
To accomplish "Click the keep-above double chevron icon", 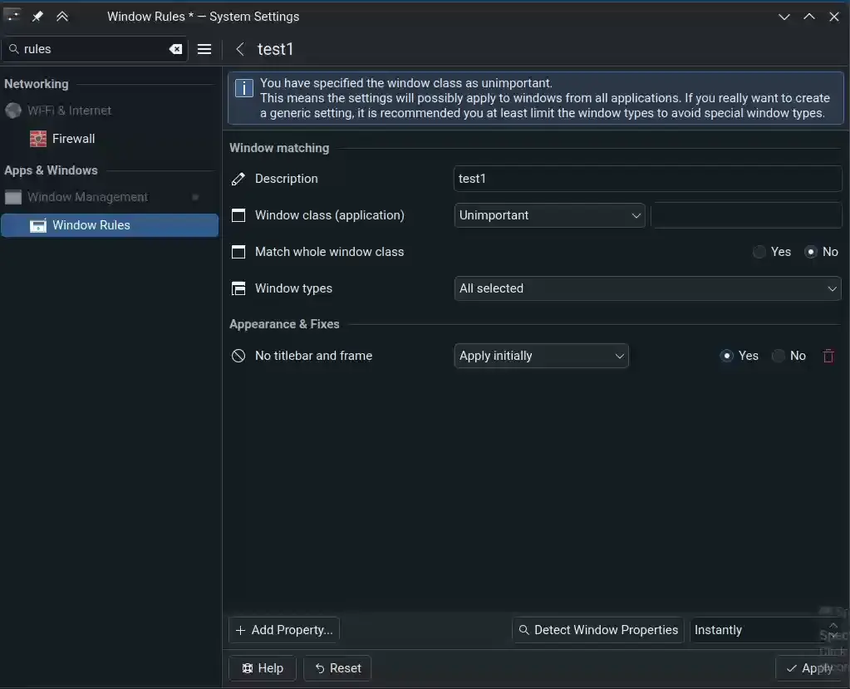I will (62, 17).
